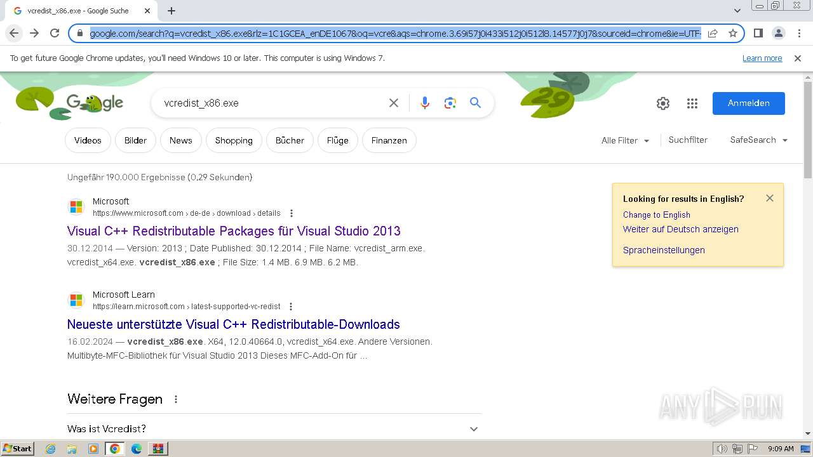Start voice search with microphone
The width and height of the screenshot is (813, 457).
tap(425, 103)
